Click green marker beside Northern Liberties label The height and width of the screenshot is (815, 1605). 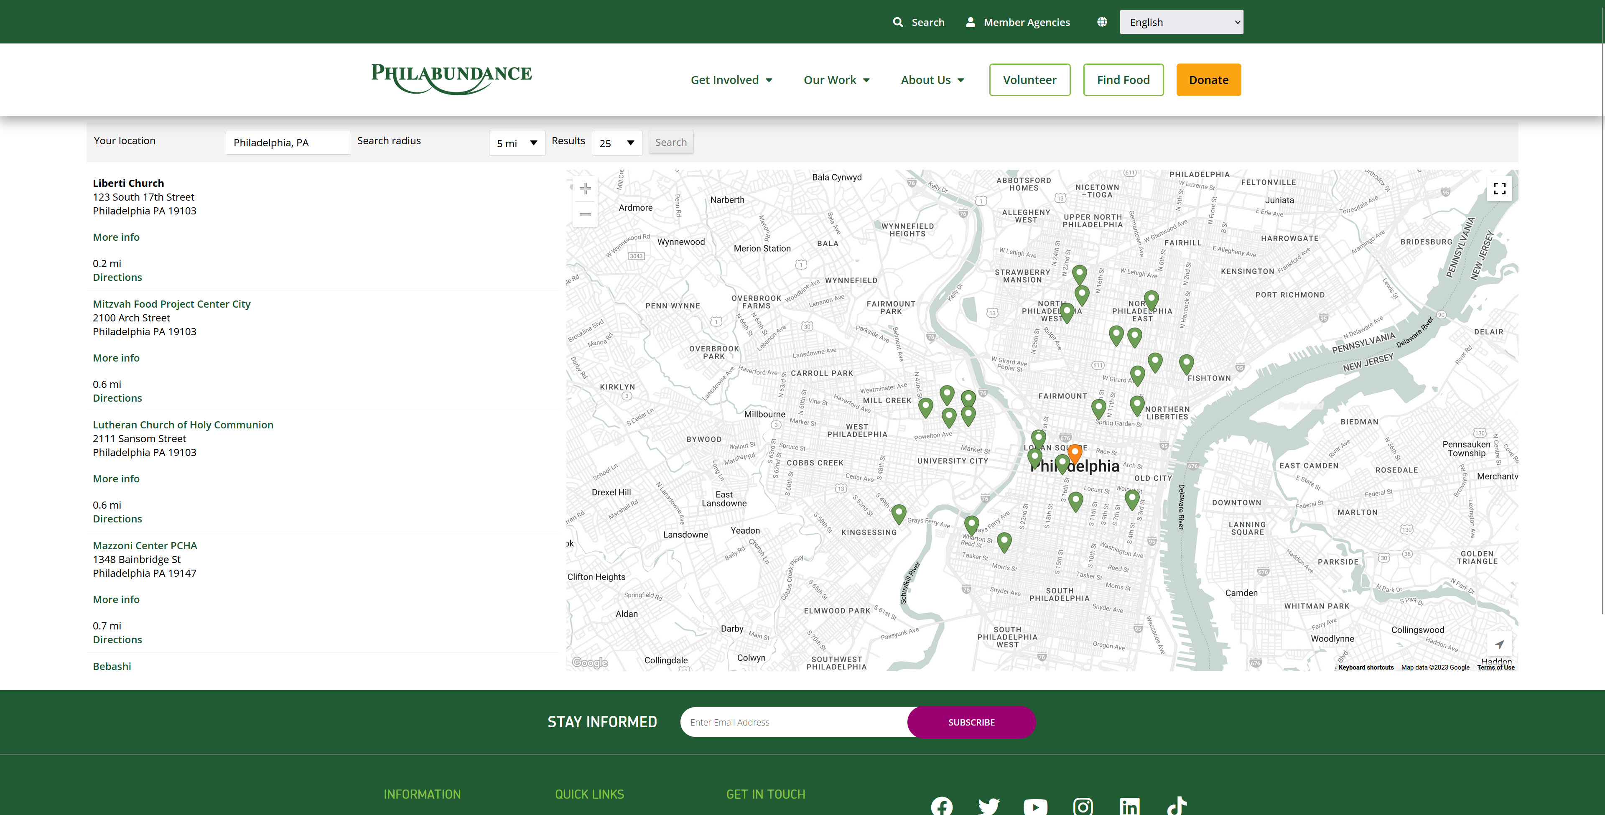1137,406
